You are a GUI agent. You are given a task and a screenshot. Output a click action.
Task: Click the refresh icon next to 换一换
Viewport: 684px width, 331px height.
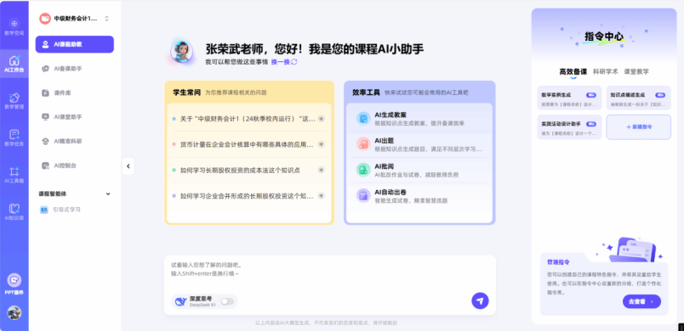point(294,62)
